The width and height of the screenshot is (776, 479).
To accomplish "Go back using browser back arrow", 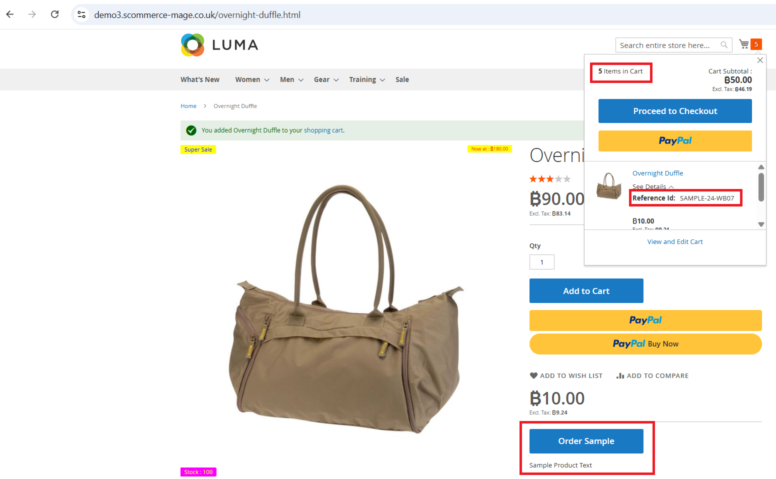I will pos(10,14).
